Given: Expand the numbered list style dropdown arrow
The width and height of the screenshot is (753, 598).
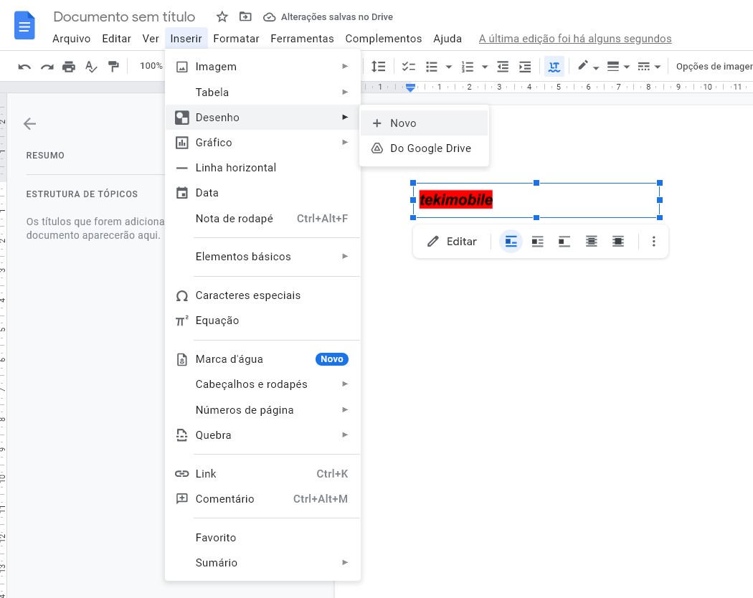Looking at the screenshot, I should (x=485, y=67).
